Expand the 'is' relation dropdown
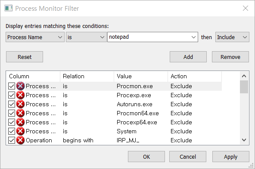This screenshot has width=255, height=169. [x=86, y=37]
